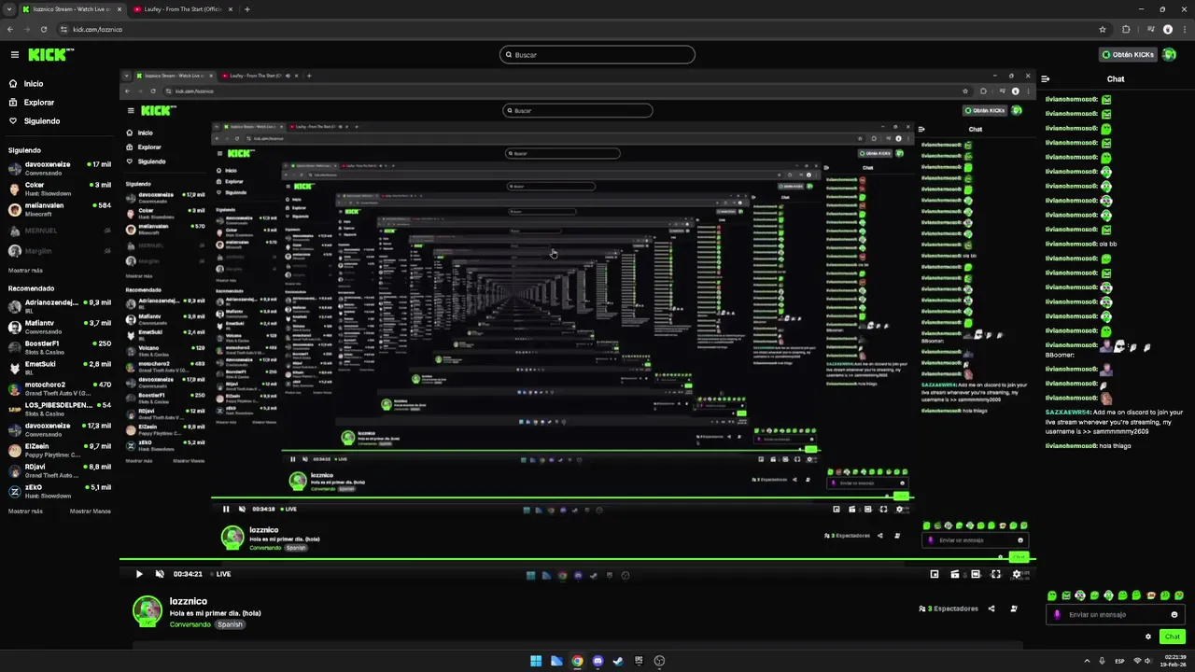Bookmark this page with star icon
This screenshot has height=672, width=1195.
click(1103, 29)
